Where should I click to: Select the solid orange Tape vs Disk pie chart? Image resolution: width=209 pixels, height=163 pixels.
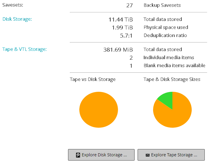(98, 109)
